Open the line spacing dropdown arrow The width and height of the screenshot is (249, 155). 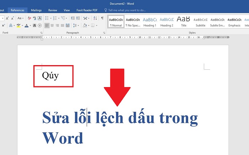(78, 25)
